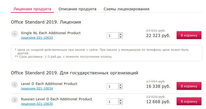Decrease quantity for Single NL license
The height and width of the screenshot is (109, 206).
tap(120, 37)
